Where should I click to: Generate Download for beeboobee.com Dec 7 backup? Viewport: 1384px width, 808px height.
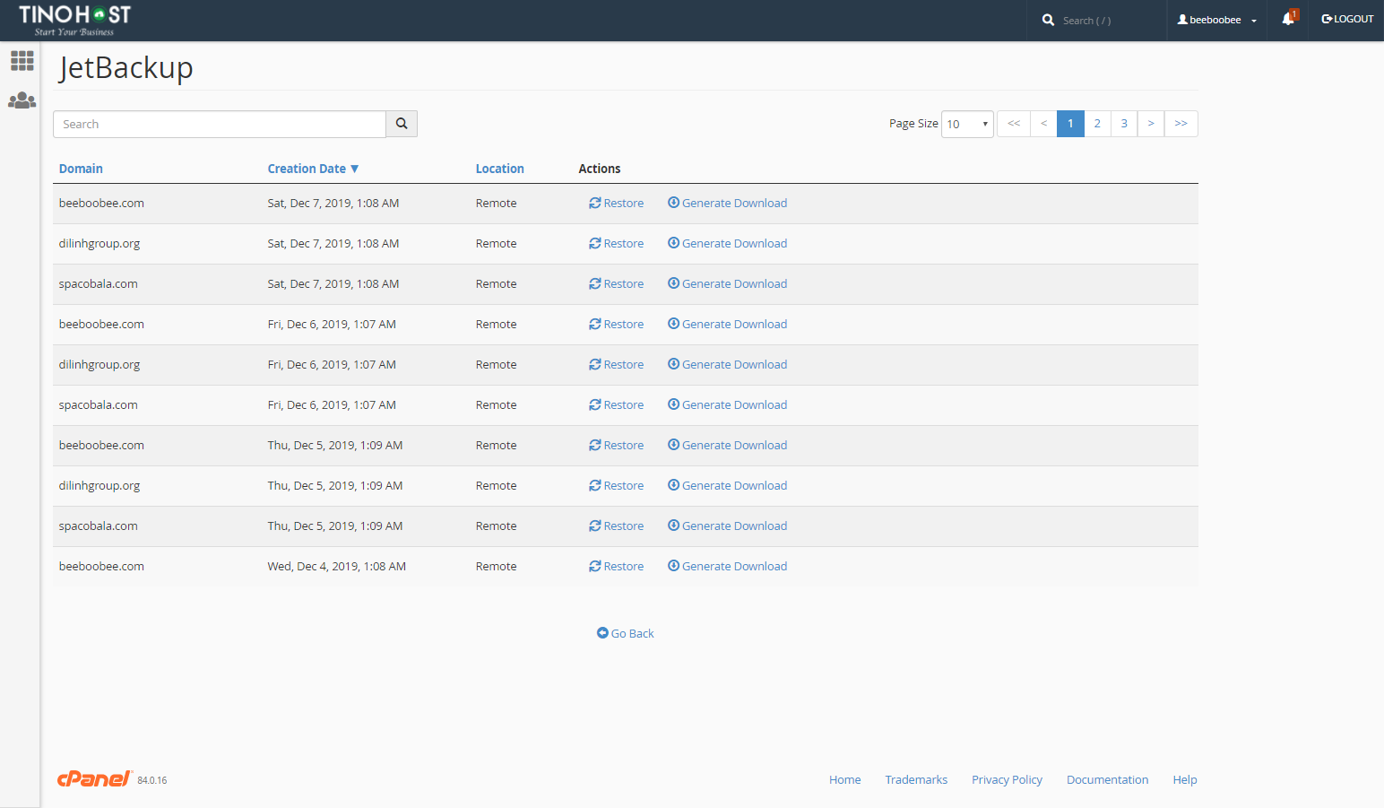(727, 204)
